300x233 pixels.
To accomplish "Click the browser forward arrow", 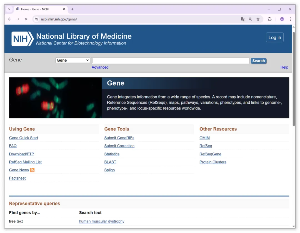I will coord(18,19).
